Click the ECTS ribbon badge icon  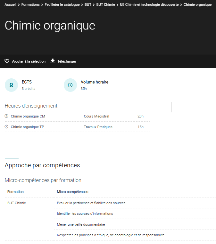pos(12,85)
